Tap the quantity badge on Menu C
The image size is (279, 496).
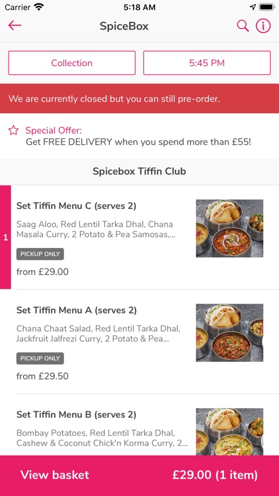[x=5, y=237]
